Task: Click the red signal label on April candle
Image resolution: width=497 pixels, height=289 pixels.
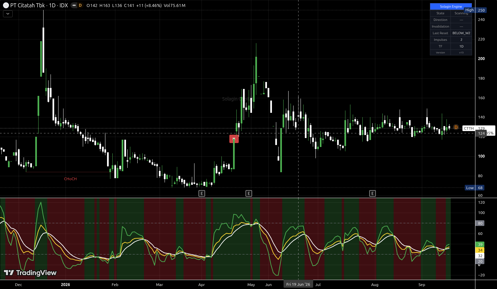Action: [x=234, y=139]
